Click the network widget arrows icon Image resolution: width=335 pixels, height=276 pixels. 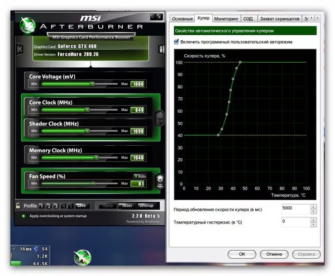point(36,249)
